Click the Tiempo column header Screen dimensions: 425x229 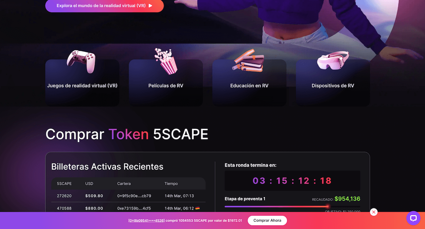(171, 184)
